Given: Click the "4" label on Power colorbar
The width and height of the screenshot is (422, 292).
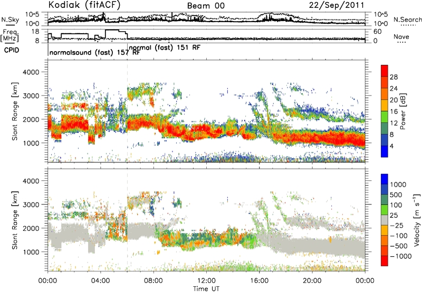Looking at the screenshot, I should pyautogui.click(x=391, y=146).
